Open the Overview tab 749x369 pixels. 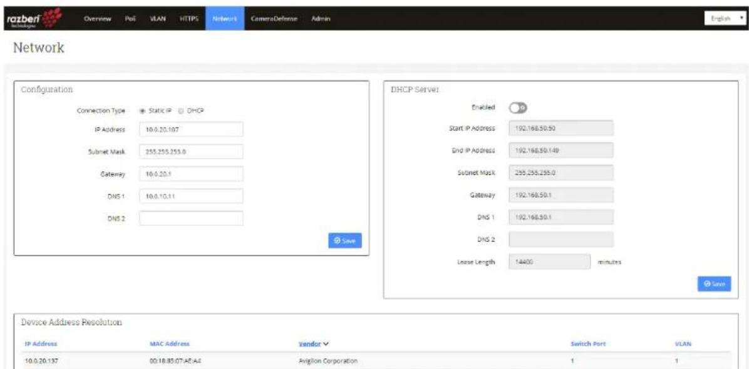tap(98, 19)
